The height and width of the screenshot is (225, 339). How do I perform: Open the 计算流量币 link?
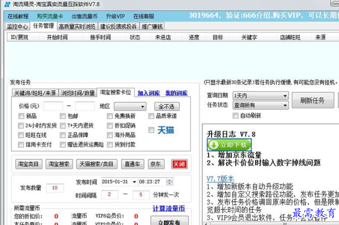(169, 209)
